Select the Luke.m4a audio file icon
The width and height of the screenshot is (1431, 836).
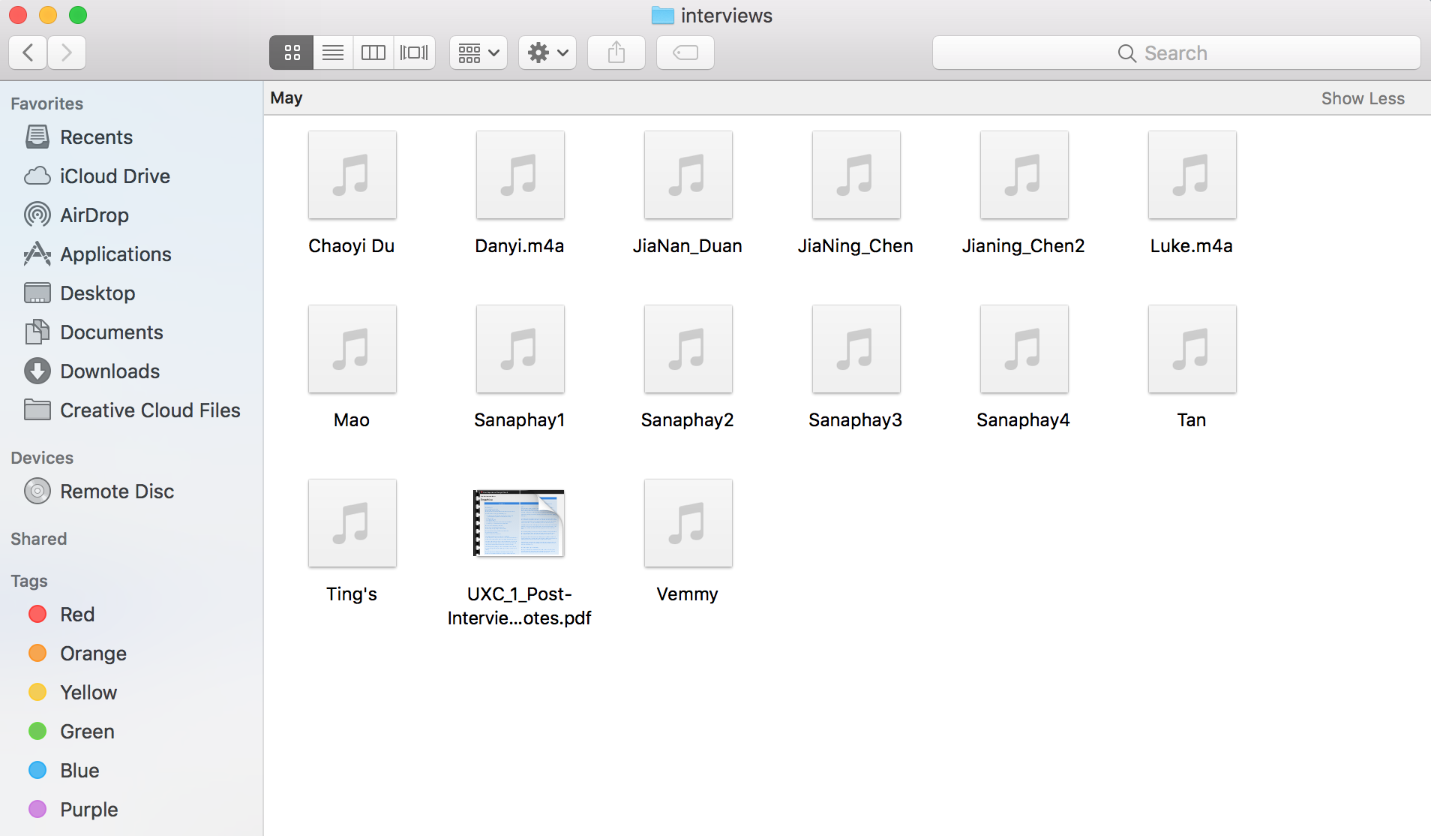coord(1192,175)
